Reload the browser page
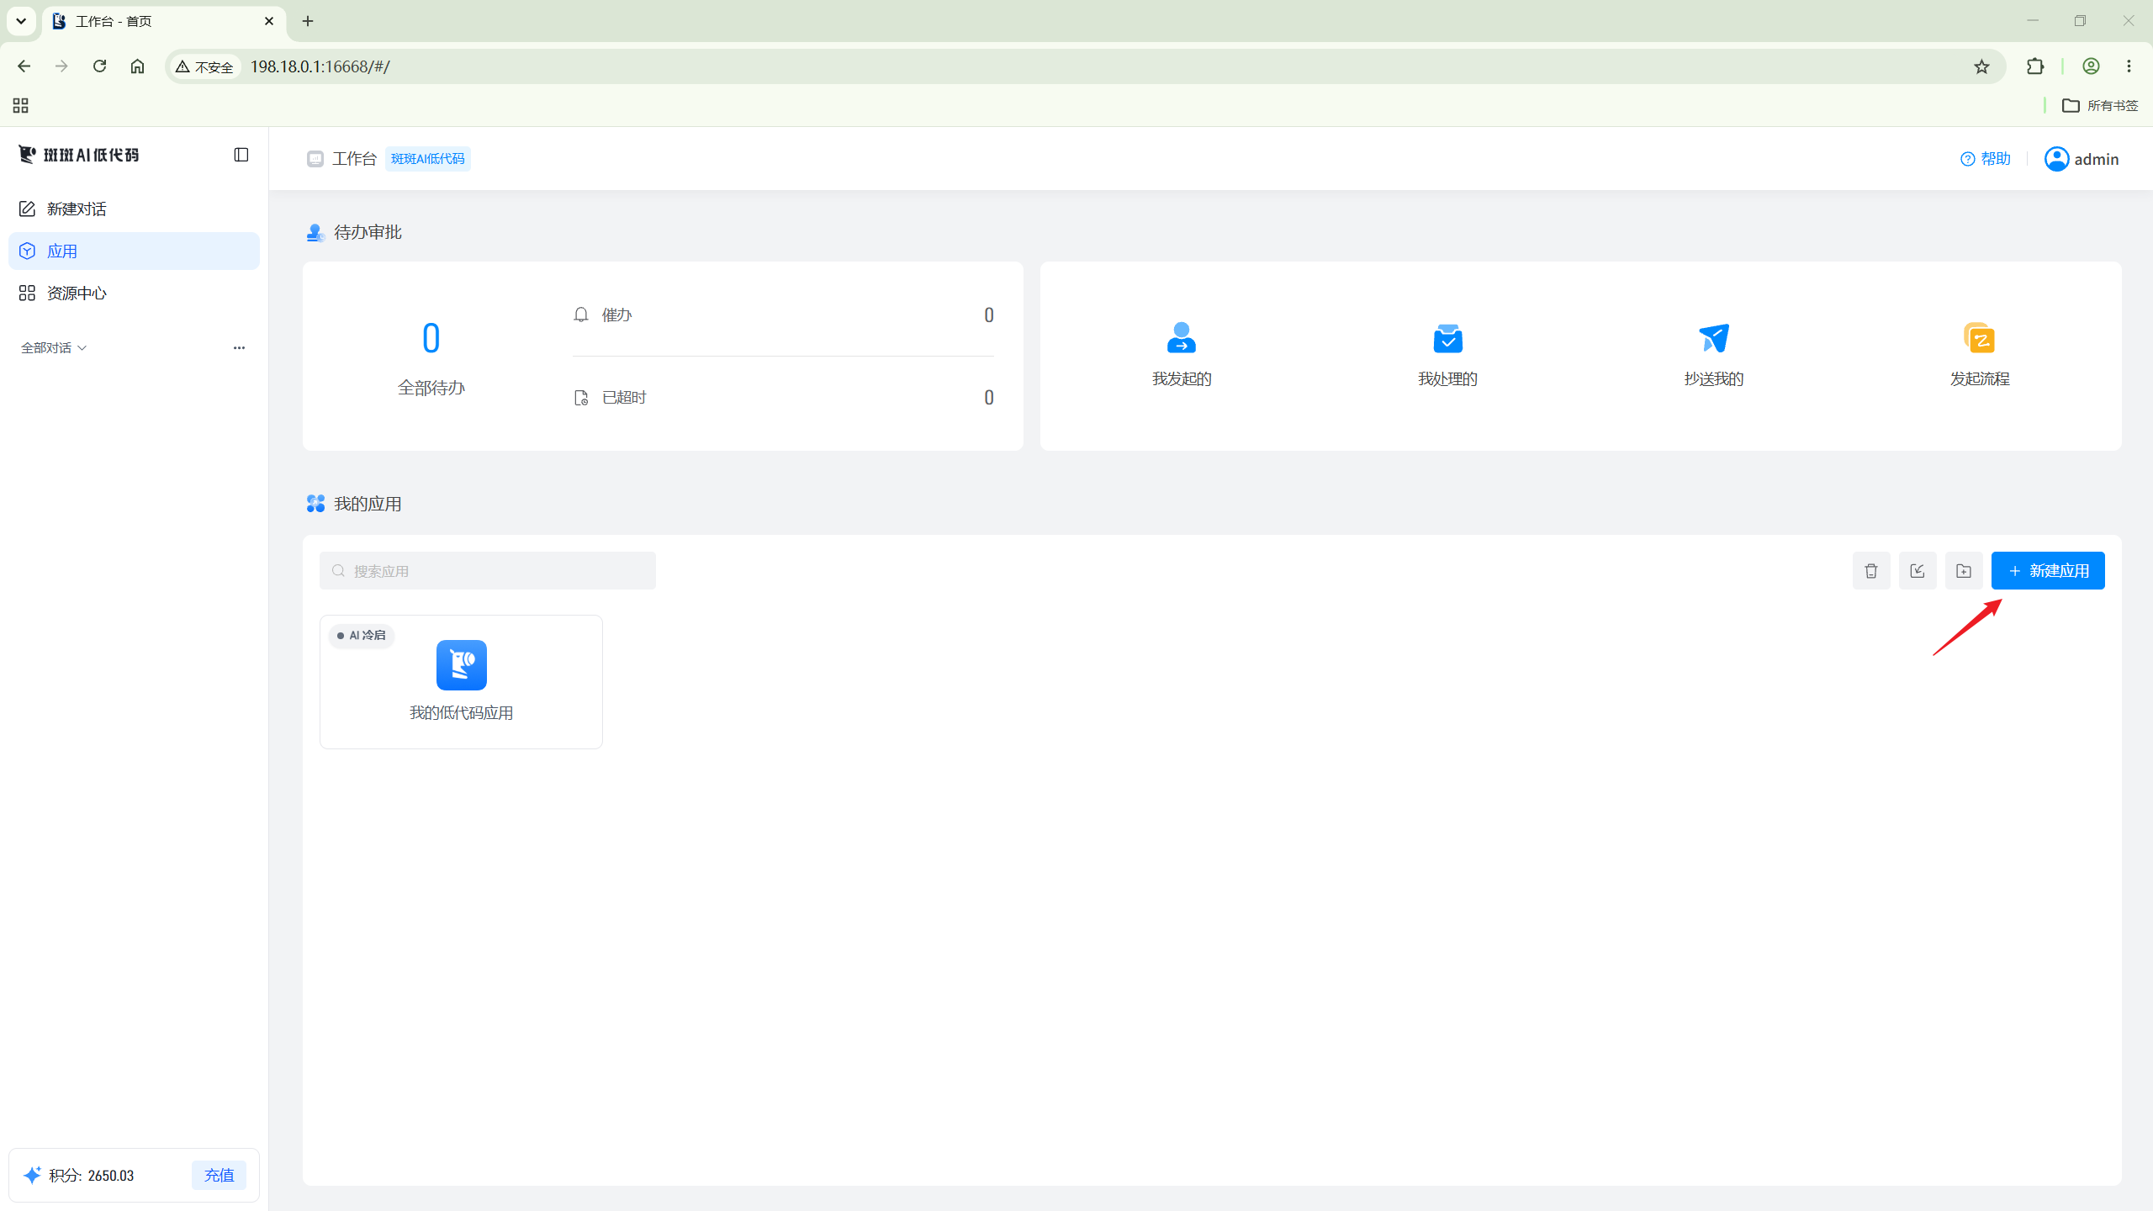The height and width of the screenshot is (1211, 2153). (x=99, y=66)
